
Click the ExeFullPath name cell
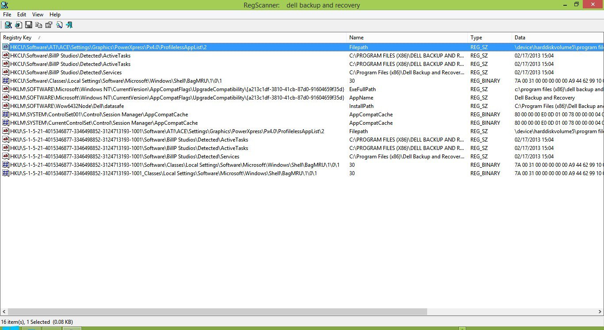pos(363,89)
